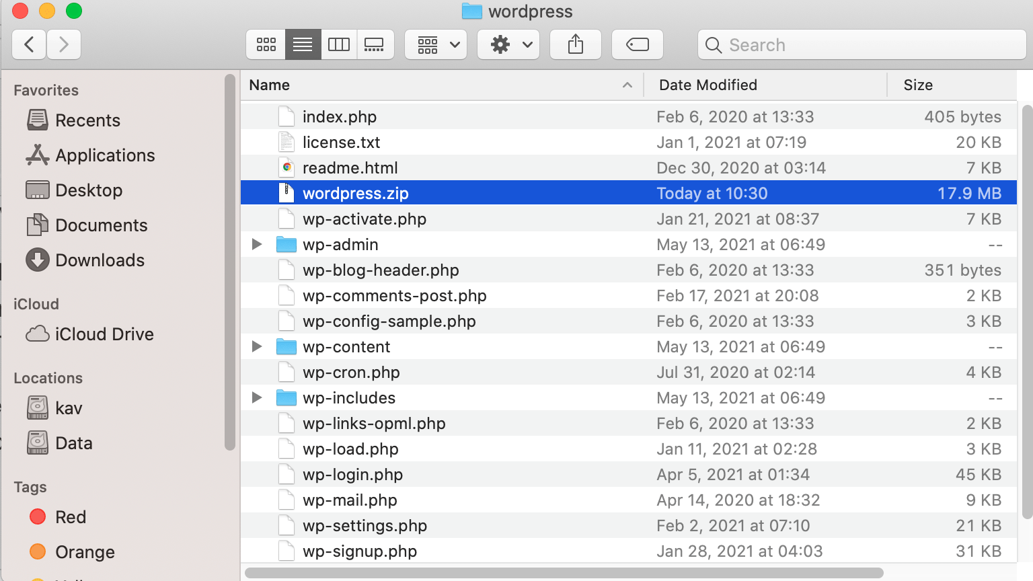The width and height of the screenshot is (1033, 581).
Task: Select the wp-cron.php file name
Action: (351, 373)
